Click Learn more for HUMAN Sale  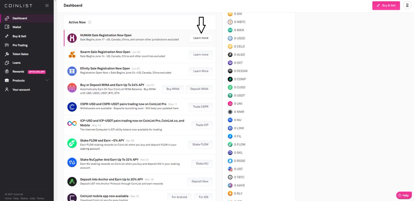pos(201,38)
